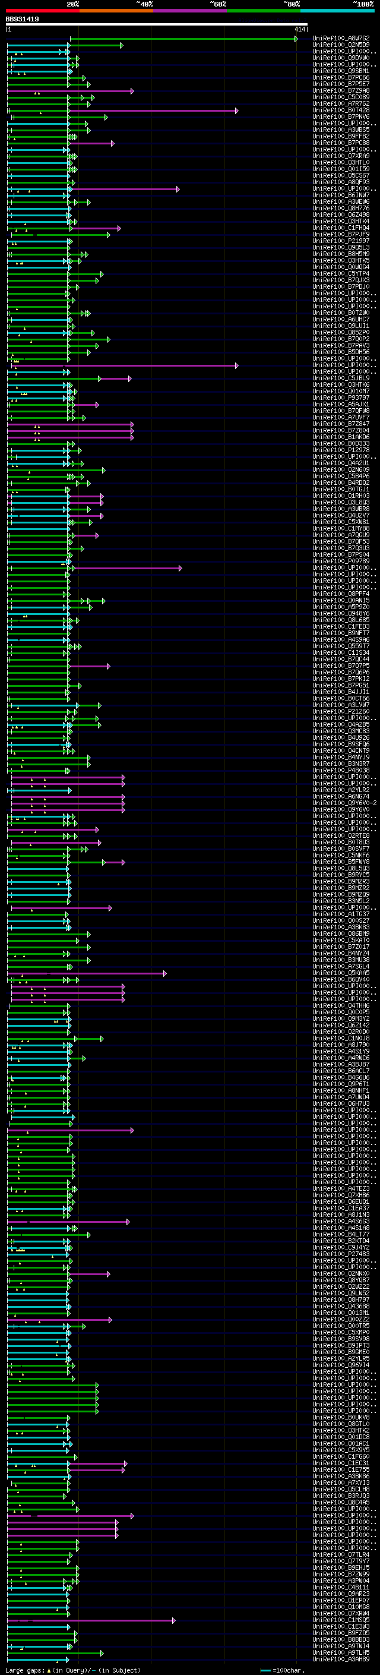Select hit label UniRef100_B7PNV6

(341, 117)
